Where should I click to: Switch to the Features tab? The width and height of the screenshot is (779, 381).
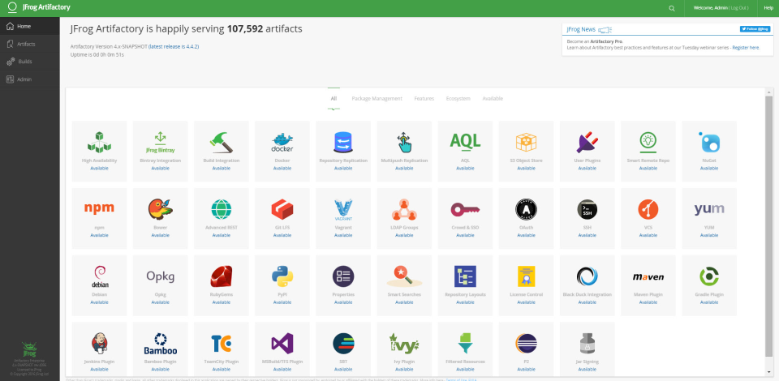click(424, 99)
